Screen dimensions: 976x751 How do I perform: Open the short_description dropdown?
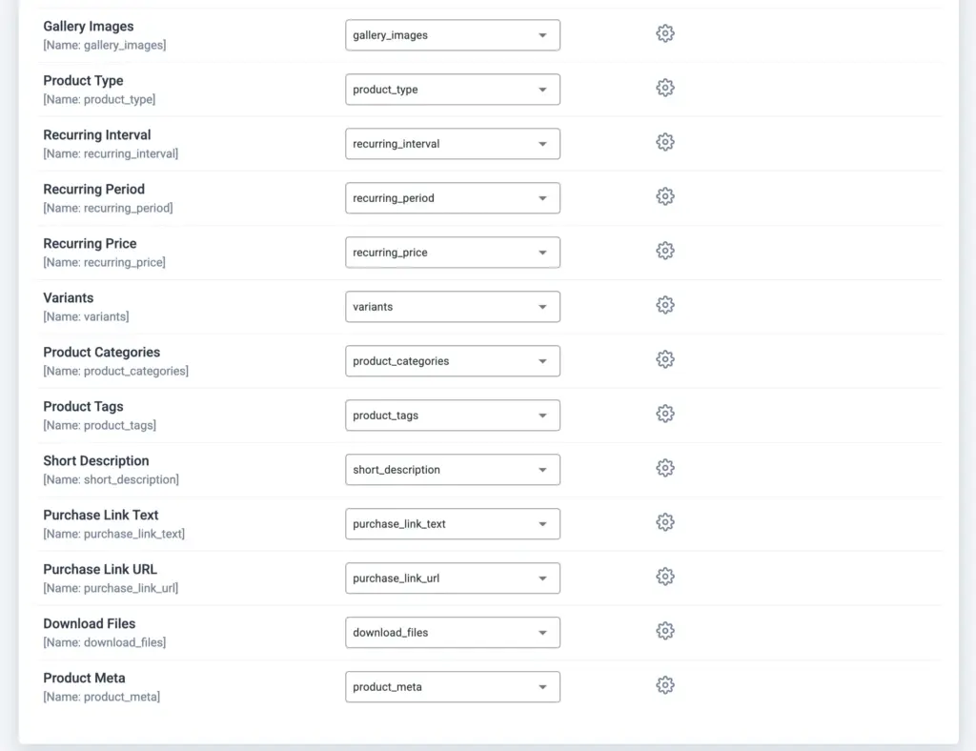pos(452,469)
